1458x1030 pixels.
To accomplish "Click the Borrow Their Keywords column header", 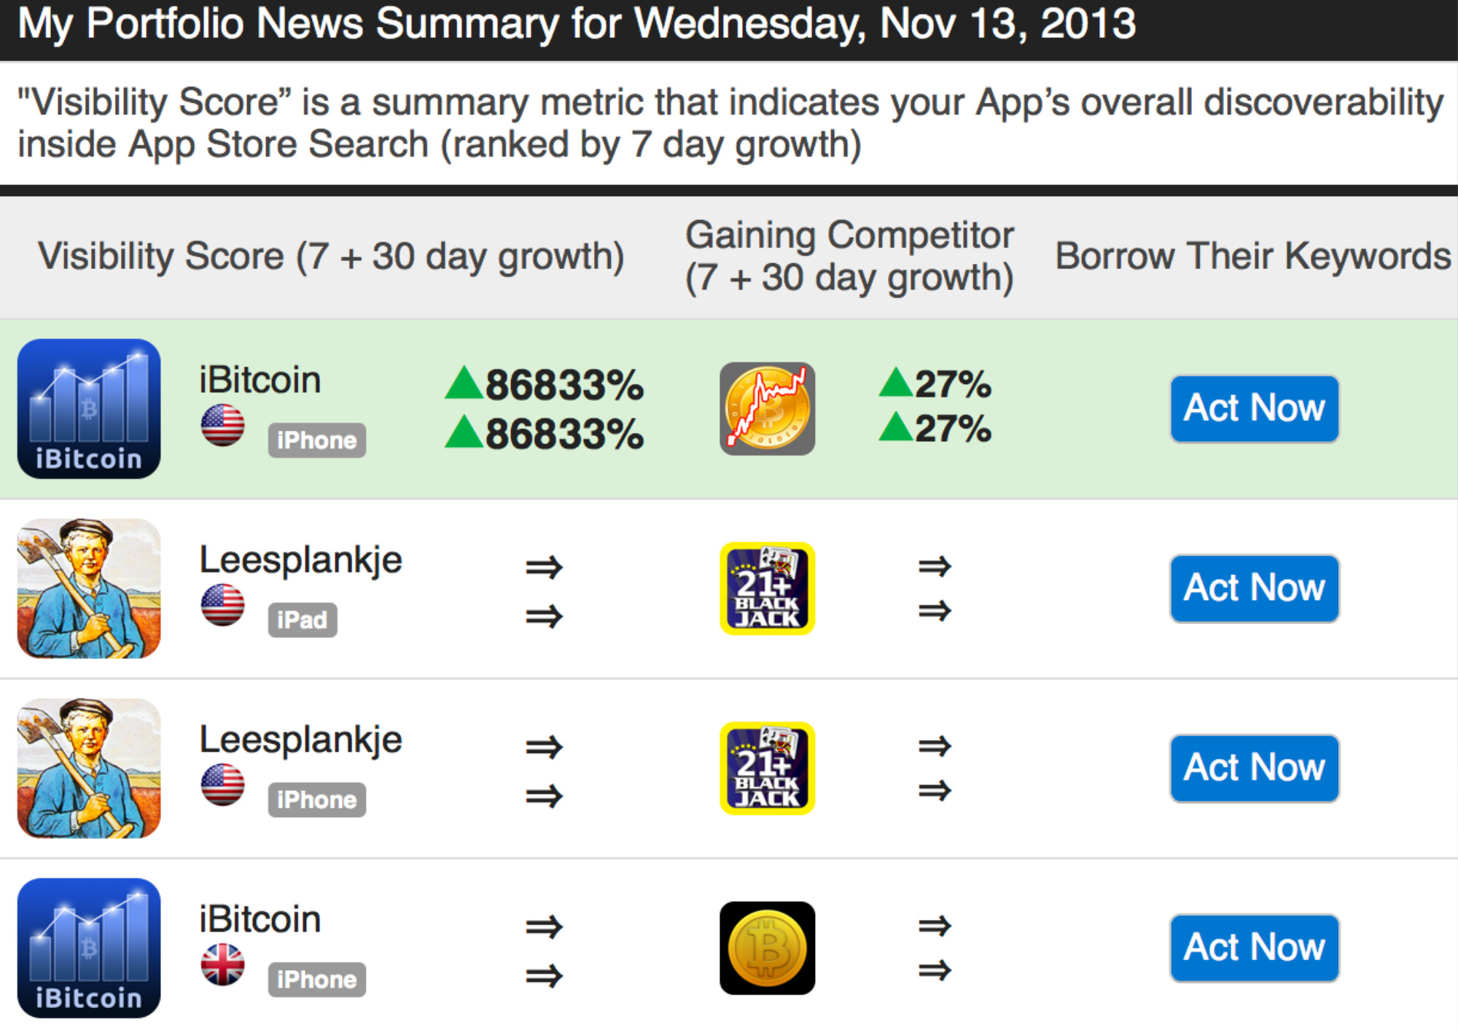I will pos(1252,257).
